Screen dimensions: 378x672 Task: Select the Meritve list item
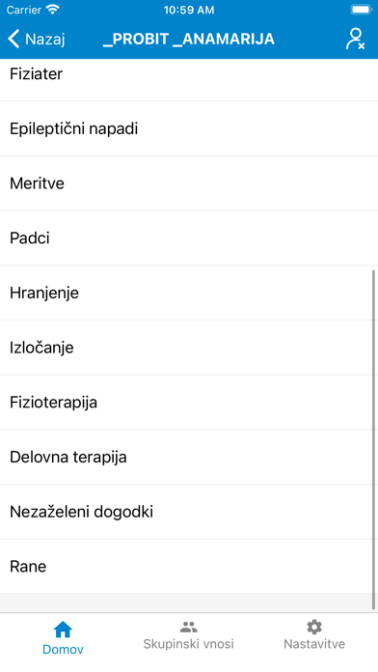(x=189, y=183)
